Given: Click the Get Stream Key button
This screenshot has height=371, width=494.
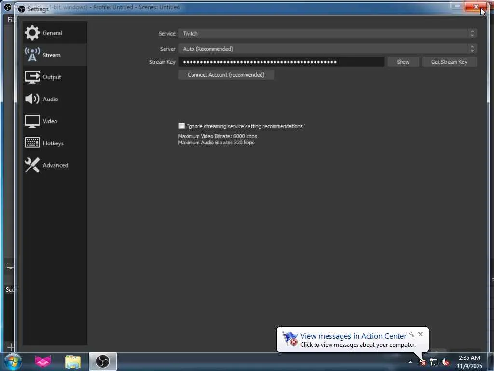Looking at the screenshot, I should click(449, 62).
